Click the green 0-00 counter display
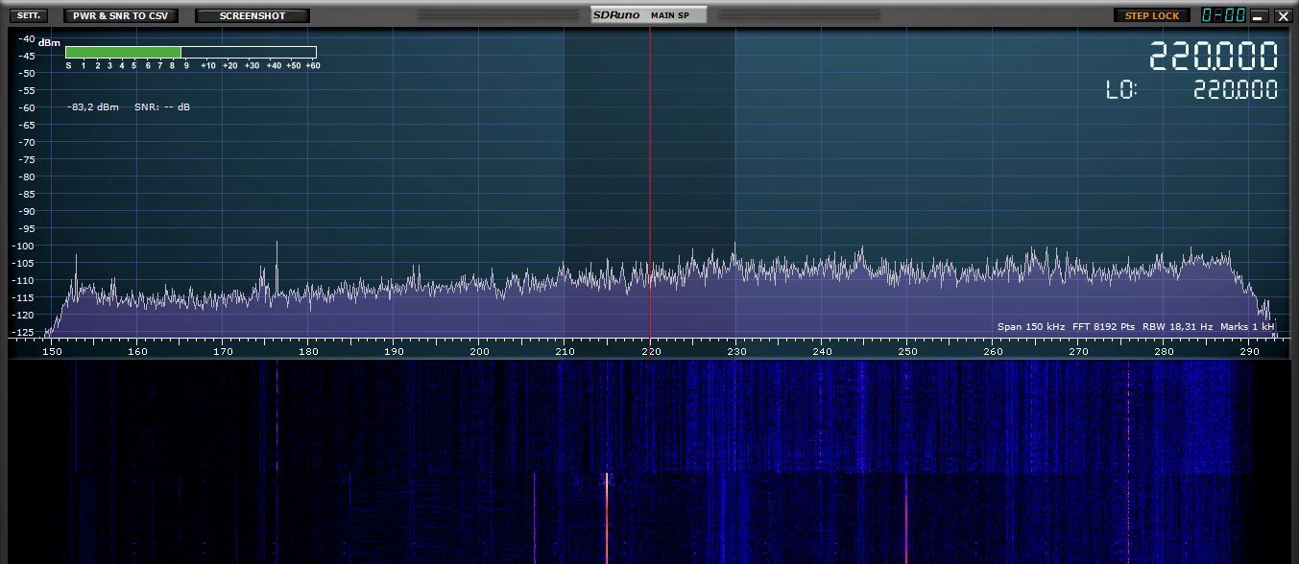This screenshot has height=564, width=1299. (x=1223, y=15)
